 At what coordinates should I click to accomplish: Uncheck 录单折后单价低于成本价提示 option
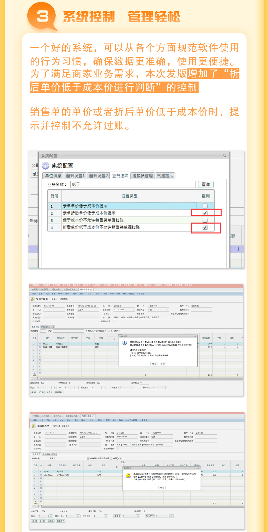(205, 213)
